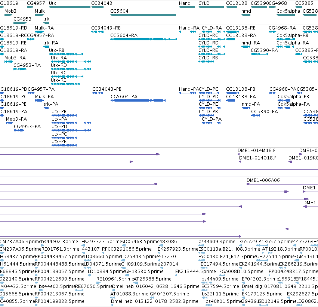This screenshot has height=307, width=318.
Task: Click EST AT26388.5prime label
Action: [152, 279]
